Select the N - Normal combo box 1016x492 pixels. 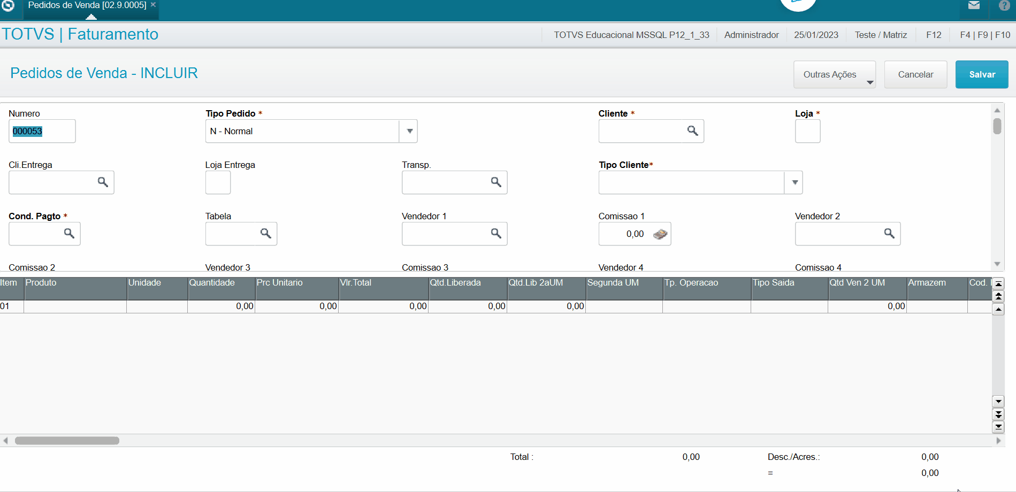311,131
